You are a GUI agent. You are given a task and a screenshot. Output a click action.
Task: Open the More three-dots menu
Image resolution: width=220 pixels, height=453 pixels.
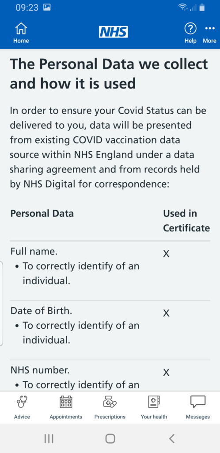(210, 33)
